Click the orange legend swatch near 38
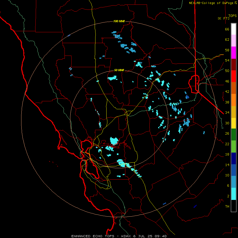This screenshot has height=238, width=238. click(x=234, y=100)
